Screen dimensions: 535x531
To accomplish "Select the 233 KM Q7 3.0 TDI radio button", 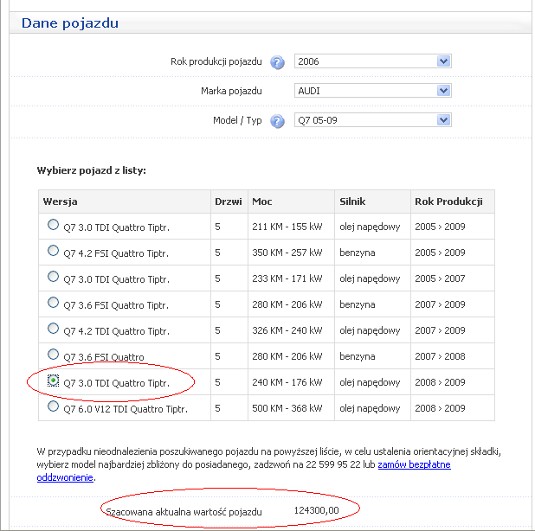I will click(53, 277).
